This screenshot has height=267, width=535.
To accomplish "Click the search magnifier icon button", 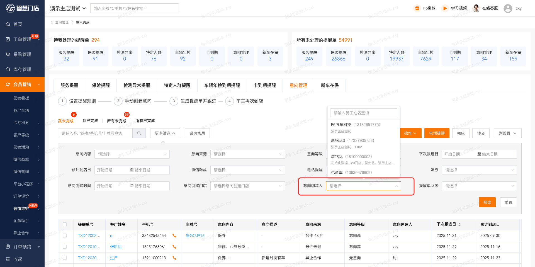I will 139,133.
